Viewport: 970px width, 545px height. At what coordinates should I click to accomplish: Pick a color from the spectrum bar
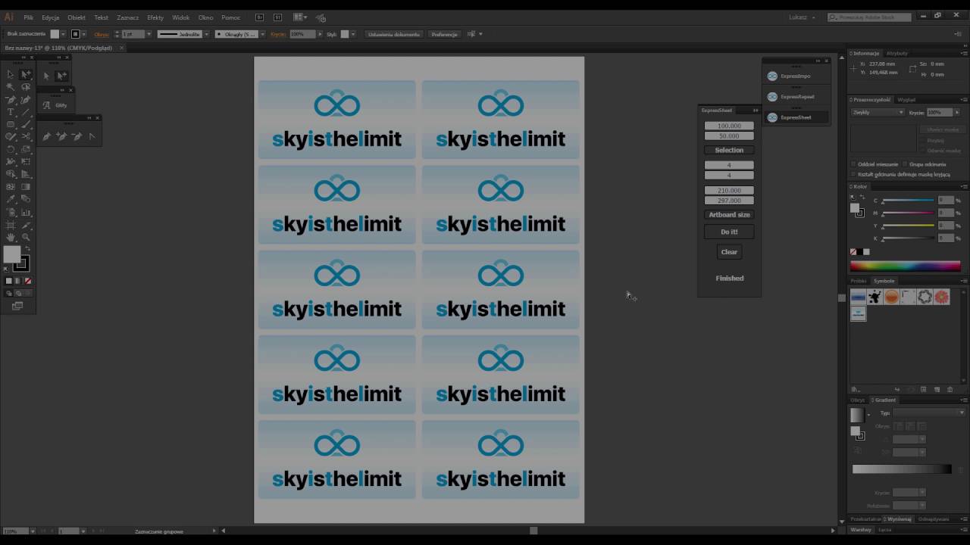pyautogui.click(x=905, y=266)
